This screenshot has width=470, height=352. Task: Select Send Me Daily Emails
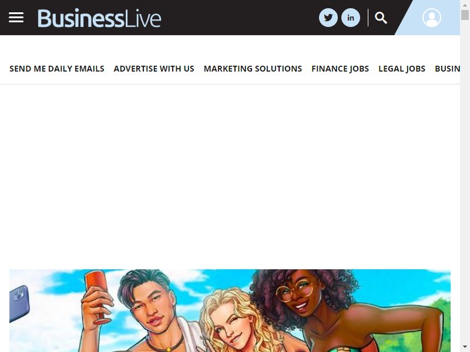(57, 69)
